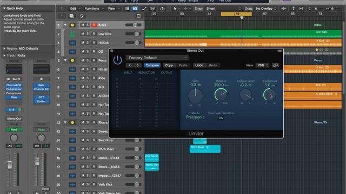Screen dimensions: 346x194
Task: Click the vertical auto zoom icon
Action: point(293,9)
